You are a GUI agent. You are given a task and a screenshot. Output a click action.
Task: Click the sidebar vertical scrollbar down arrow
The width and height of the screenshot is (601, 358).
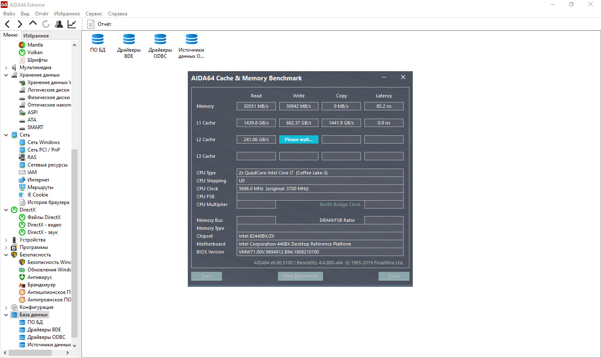click(x=75, y=345)
